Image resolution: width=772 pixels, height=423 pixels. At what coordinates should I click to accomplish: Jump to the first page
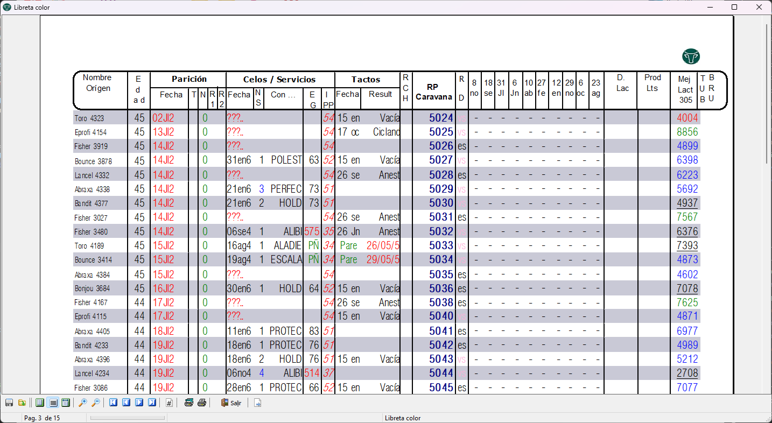(x=113, y=403)
